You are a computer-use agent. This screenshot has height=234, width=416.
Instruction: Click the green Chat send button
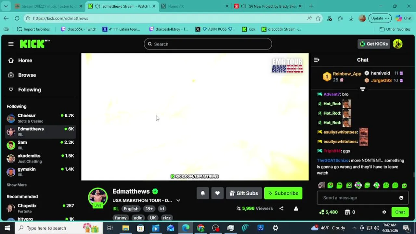(x=400, y=212)
